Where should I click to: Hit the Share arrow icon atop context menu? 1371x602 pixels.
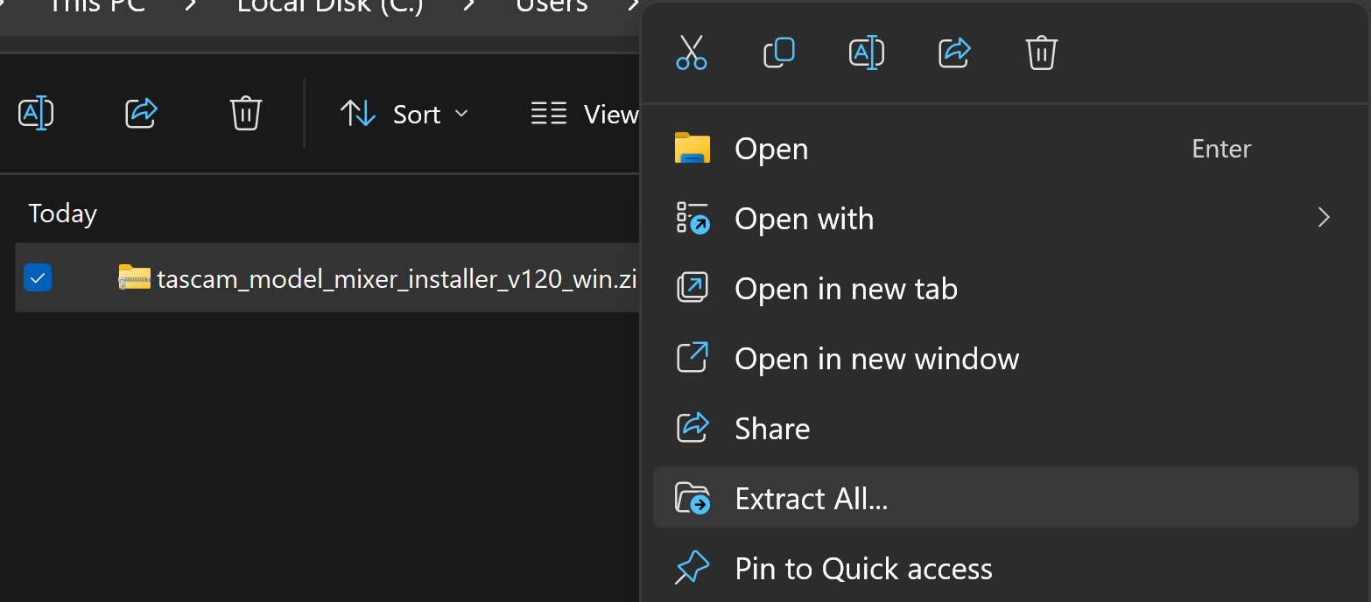coord(954,53)
